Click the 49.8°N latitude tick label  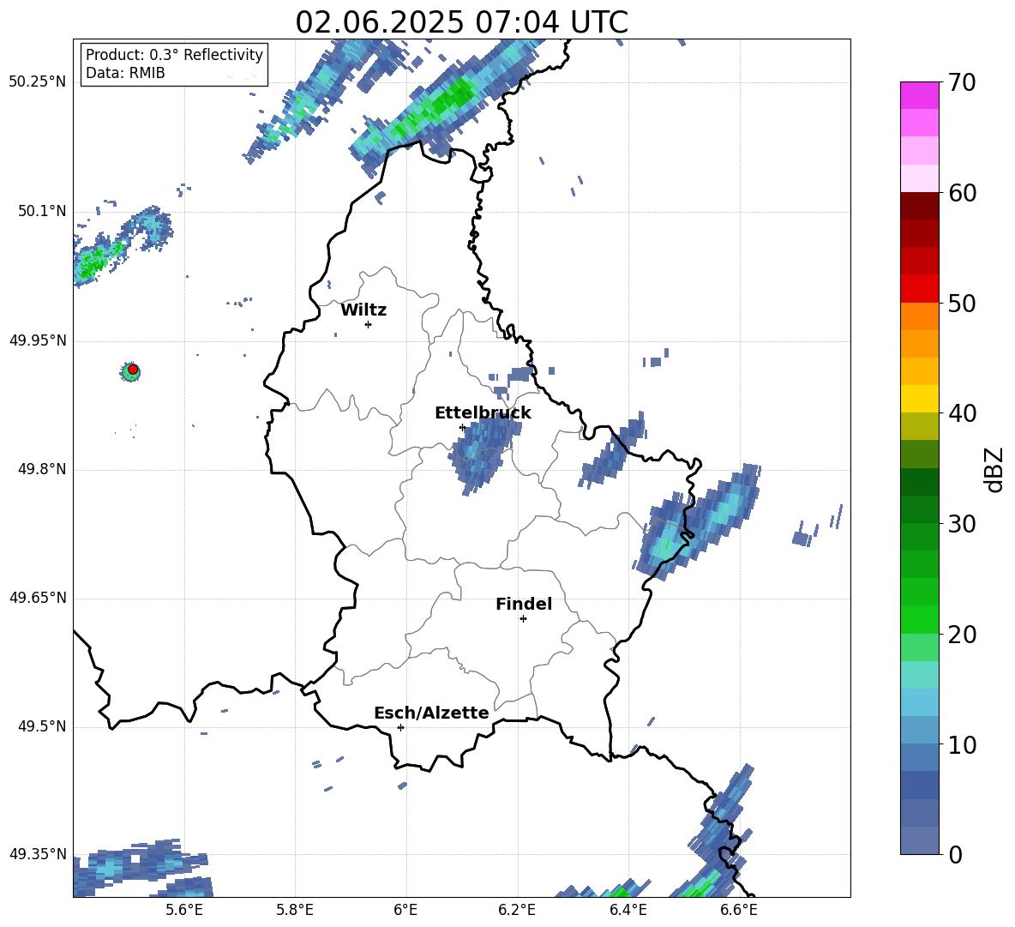pyautogui.click(x=42, y=469)
